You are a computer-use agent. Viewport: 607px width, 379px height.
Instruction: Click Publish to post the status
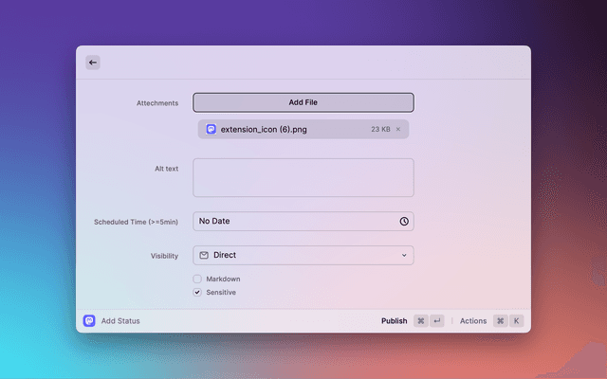pyautogui.click(x=394, y=321)
